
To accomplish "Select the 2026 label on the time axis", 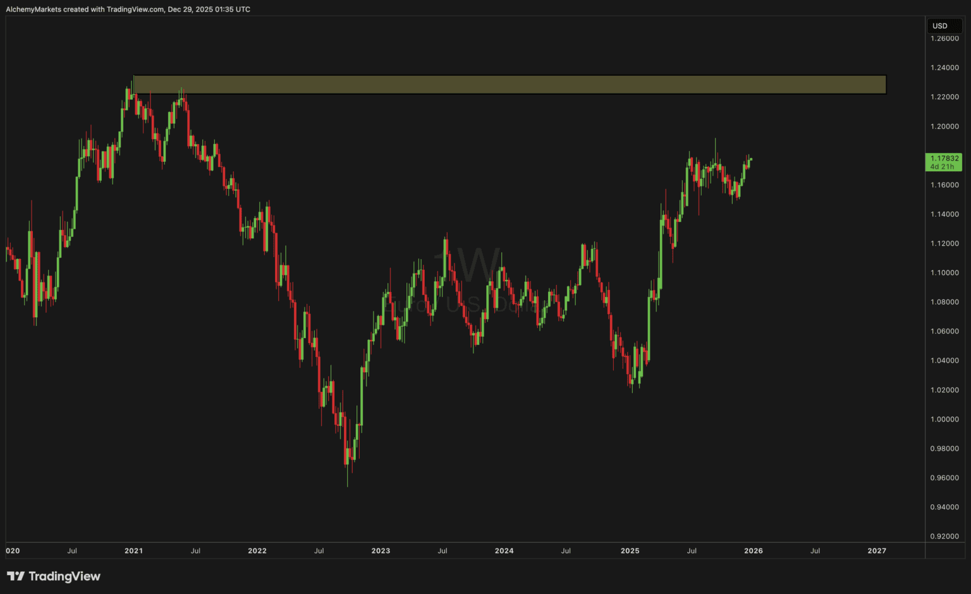I will pyautogui.click(x=753, y=550).
